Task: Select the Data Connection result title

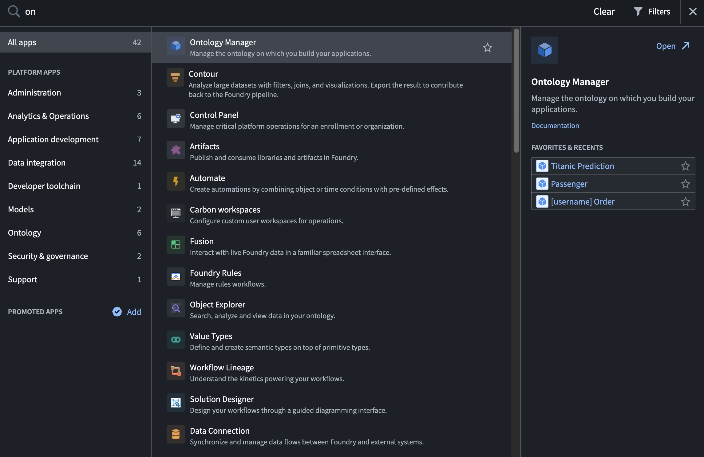Action: (220, 431)
